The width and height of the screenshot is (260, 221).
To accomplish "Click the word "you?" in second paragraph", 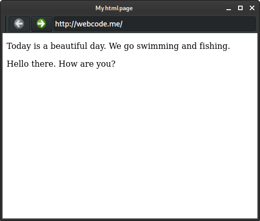I will 106,64.
